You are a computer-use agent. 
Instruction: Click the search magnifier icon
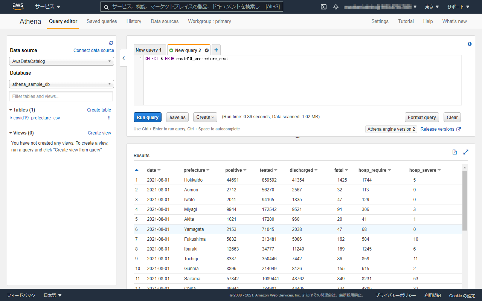tap(107, 7)
